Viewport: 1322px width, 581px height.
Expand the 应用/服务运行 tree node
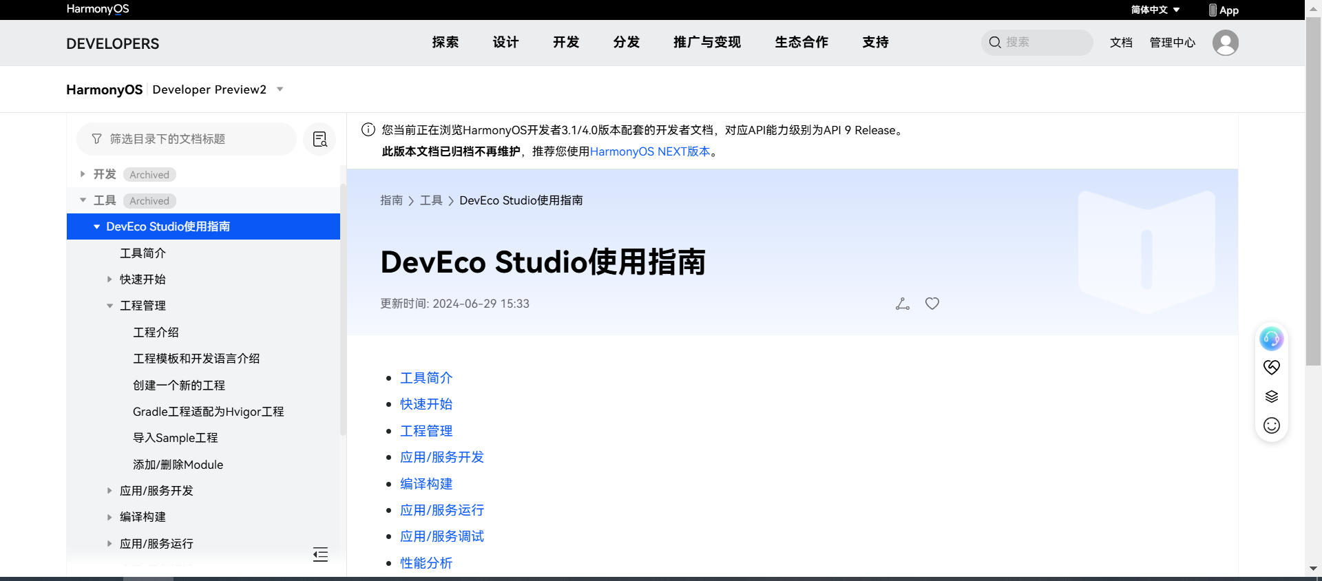109,544
